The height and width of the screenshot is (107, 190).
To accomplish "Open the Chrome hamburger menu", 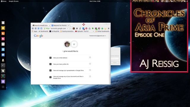I will [x=109, y=29].
